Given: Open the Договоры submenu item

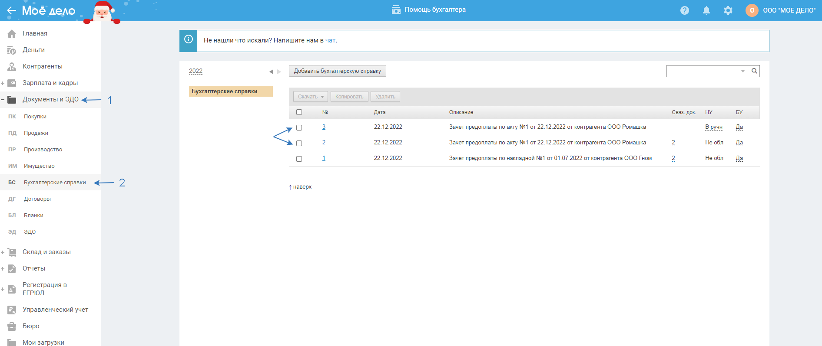Looking at the screenshot, I should 37,199.
